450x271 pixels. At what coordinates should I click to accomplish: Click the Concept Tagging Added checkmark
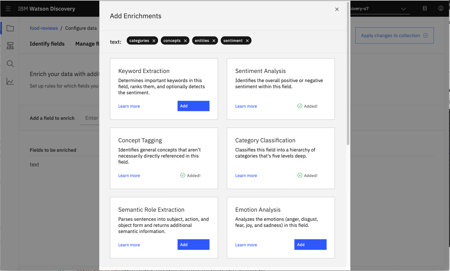pyautogui.click(x=183, y=175)
